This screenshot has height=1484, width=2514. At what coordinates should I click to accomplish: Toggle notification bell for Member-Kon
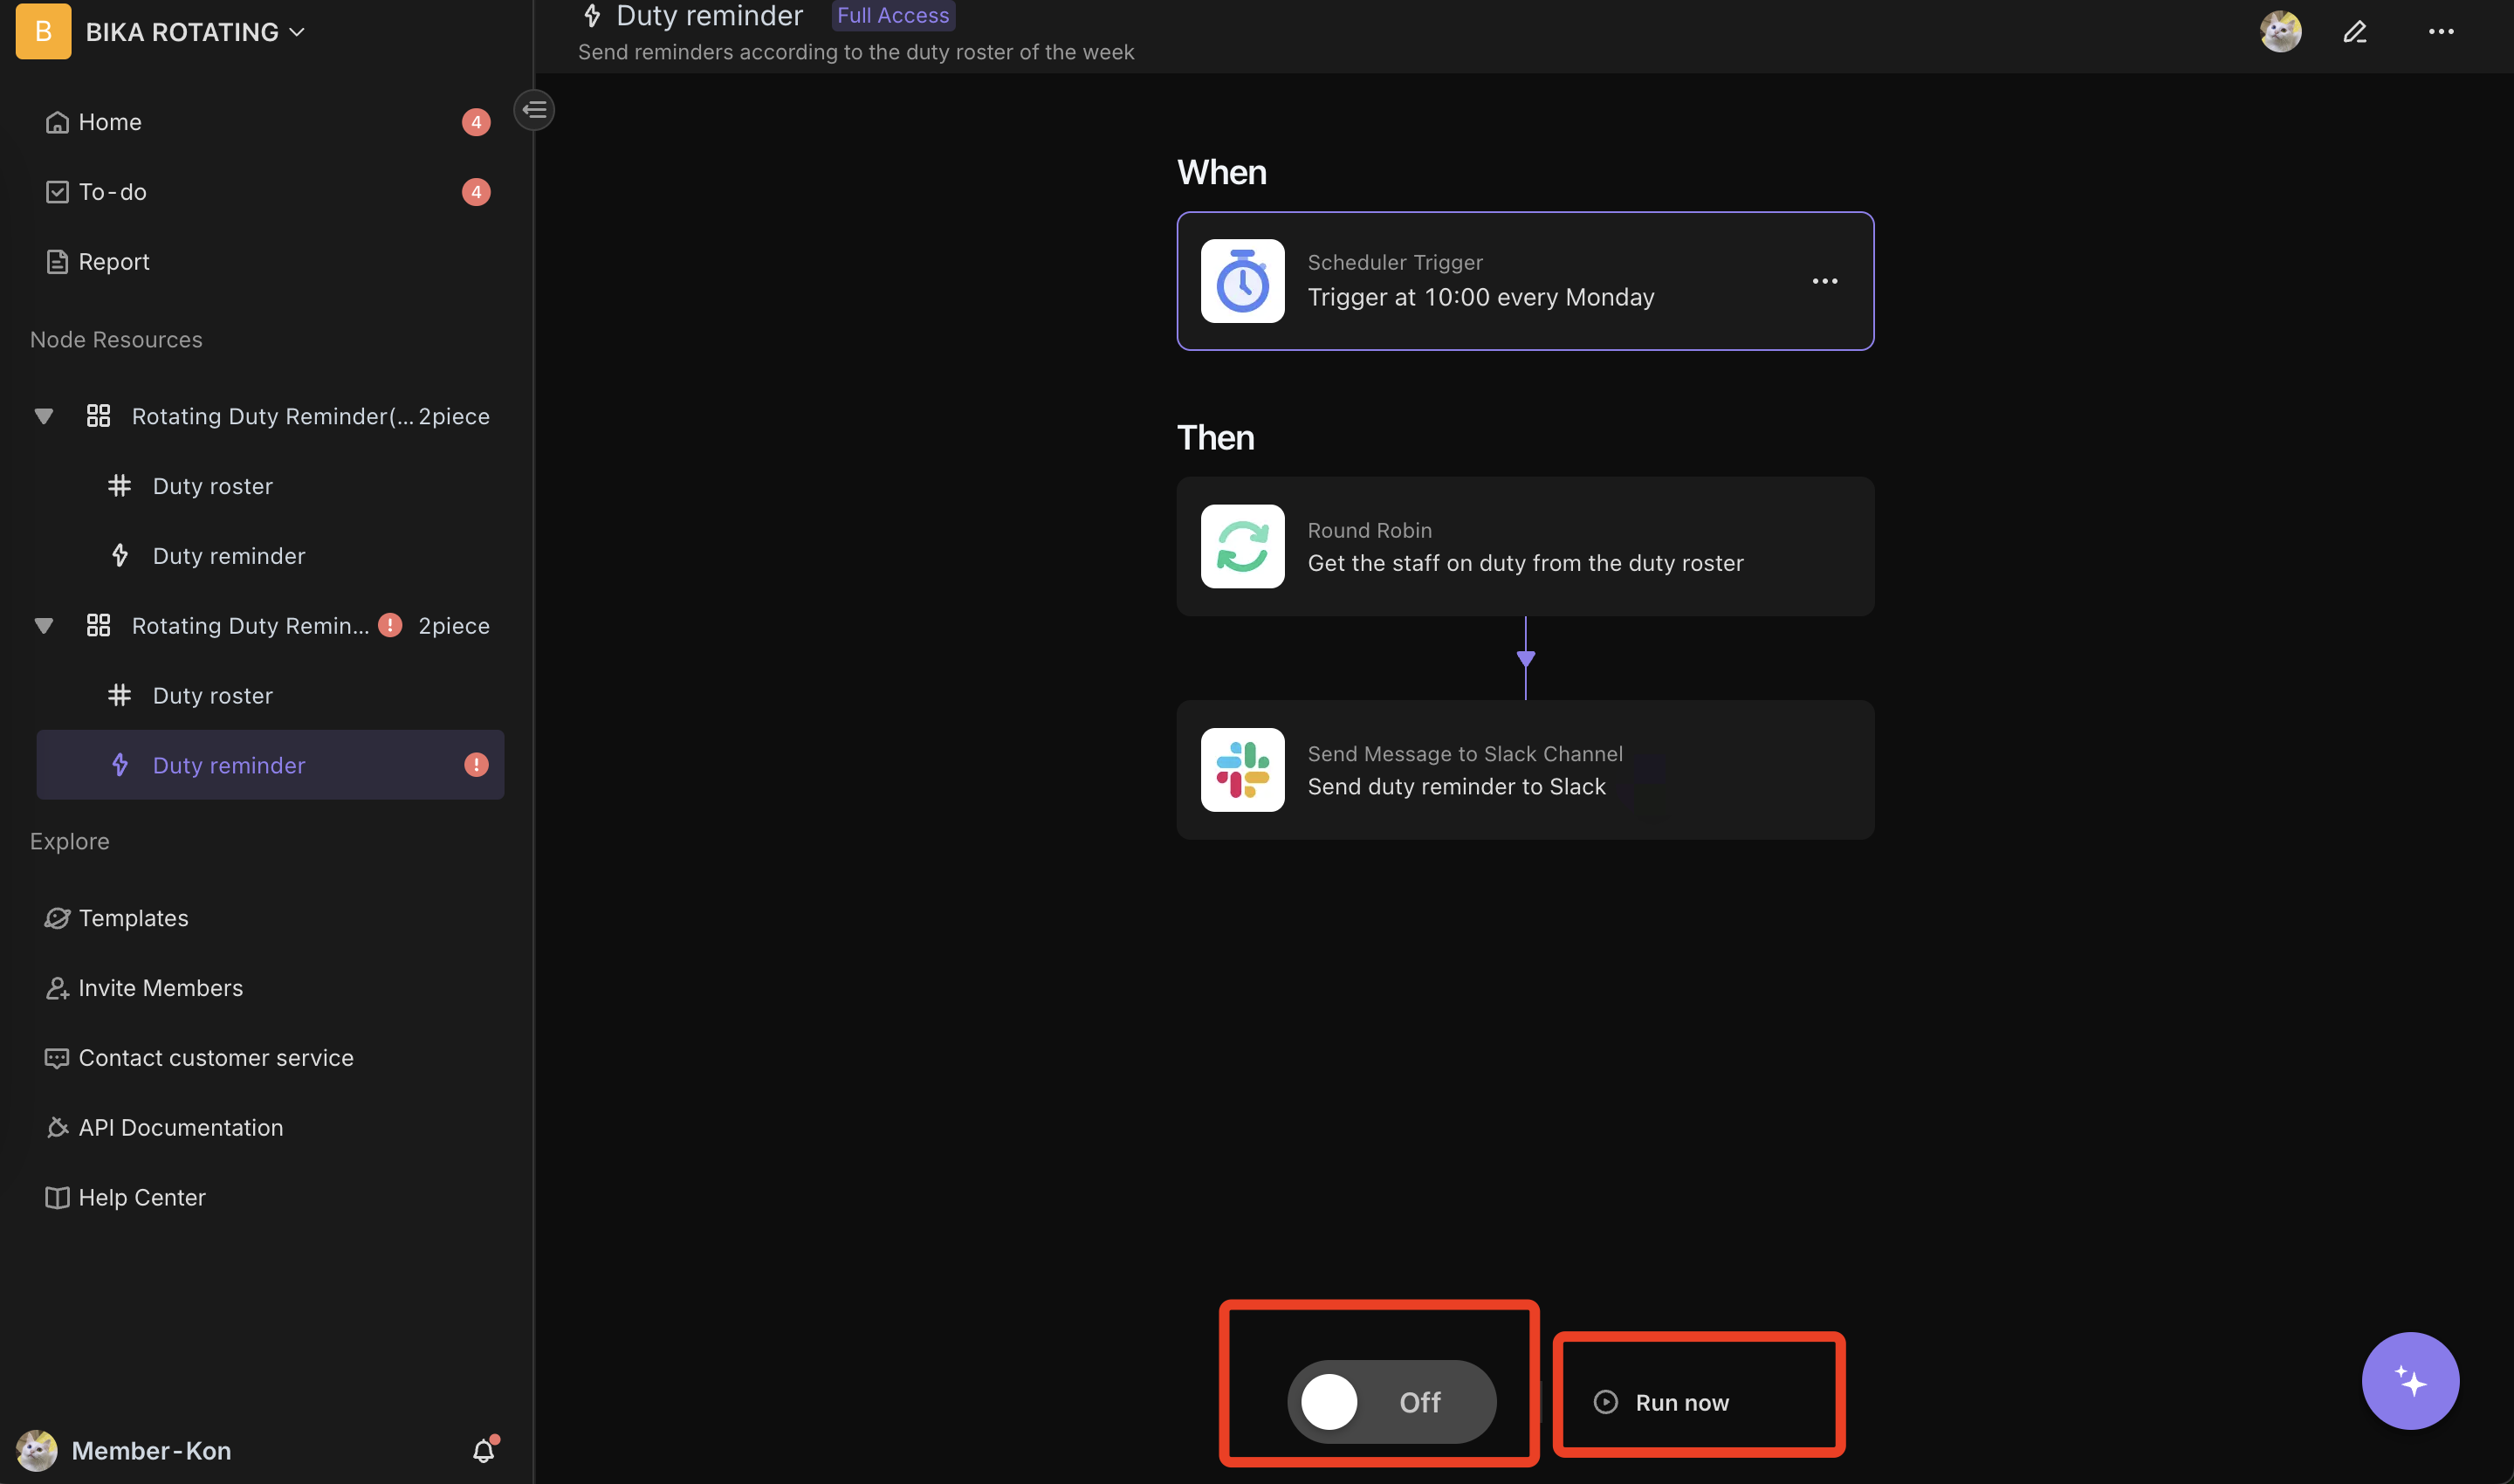(x=484, y=1449)
